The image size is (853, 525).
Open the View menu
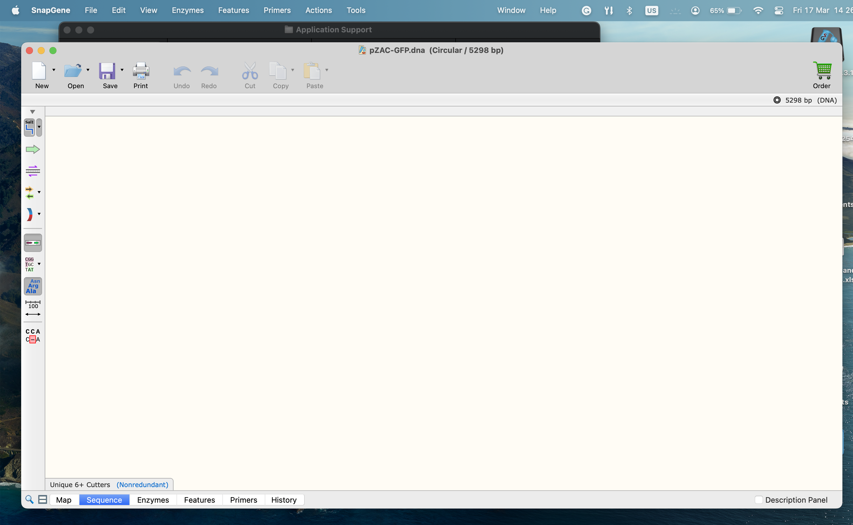pyautogui.click(x=148, y=10)
